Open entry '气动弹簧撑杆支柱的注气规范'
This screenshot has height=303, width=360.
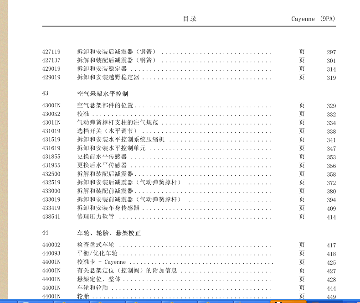pyautogui.click(x=118, y=122)
